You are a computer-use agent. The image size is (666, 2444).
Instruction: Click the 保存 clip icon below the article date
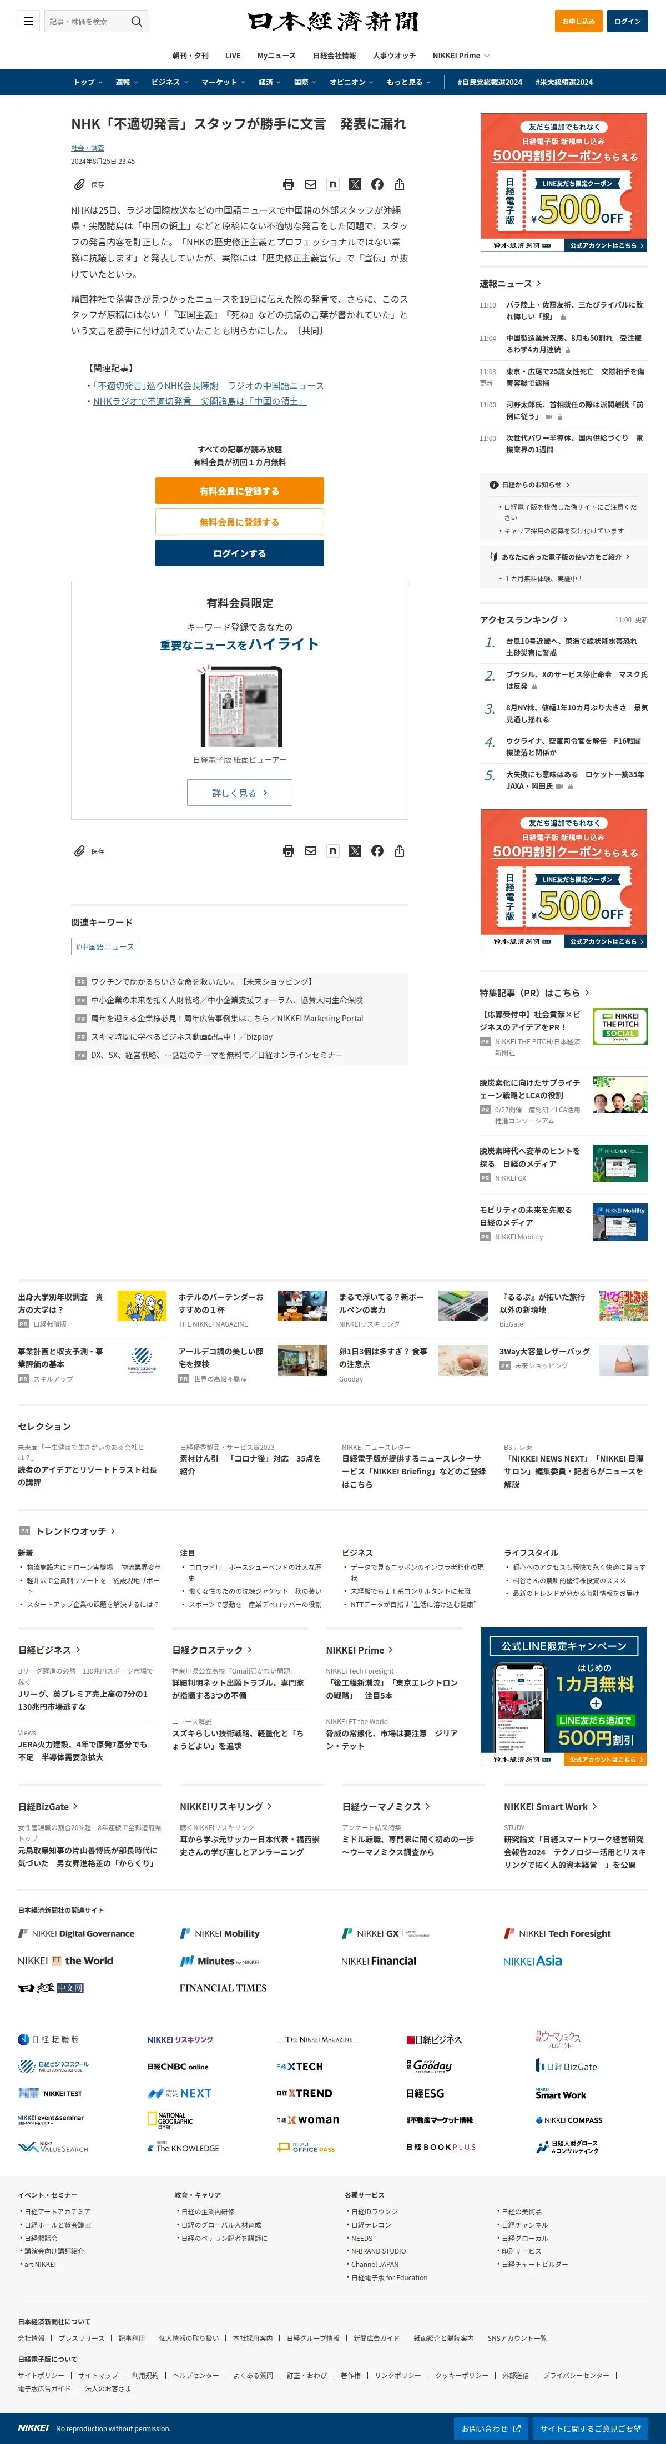coord(80,184)
